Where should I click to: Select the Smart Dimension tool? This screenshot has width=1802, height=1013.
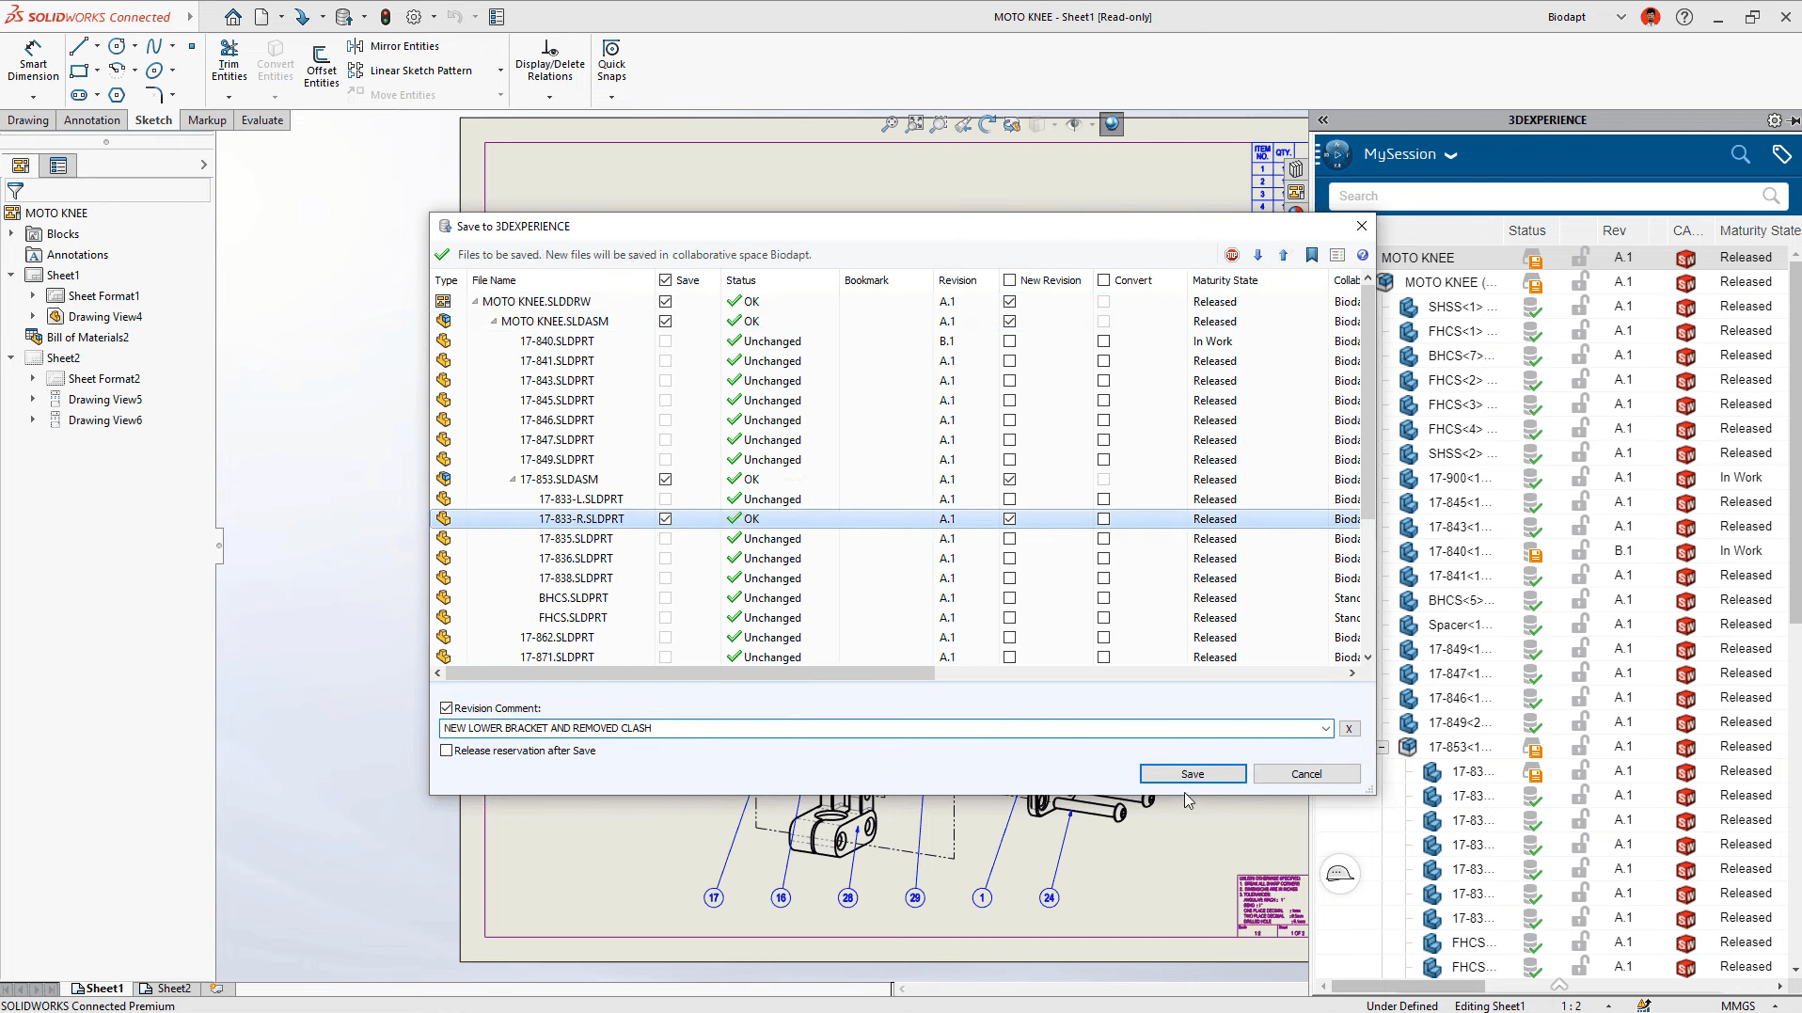tap(33, 60)
